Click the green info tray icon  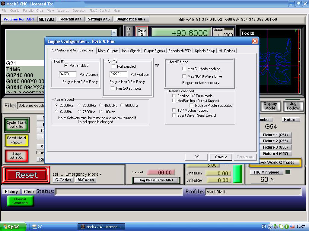[287, 226]
